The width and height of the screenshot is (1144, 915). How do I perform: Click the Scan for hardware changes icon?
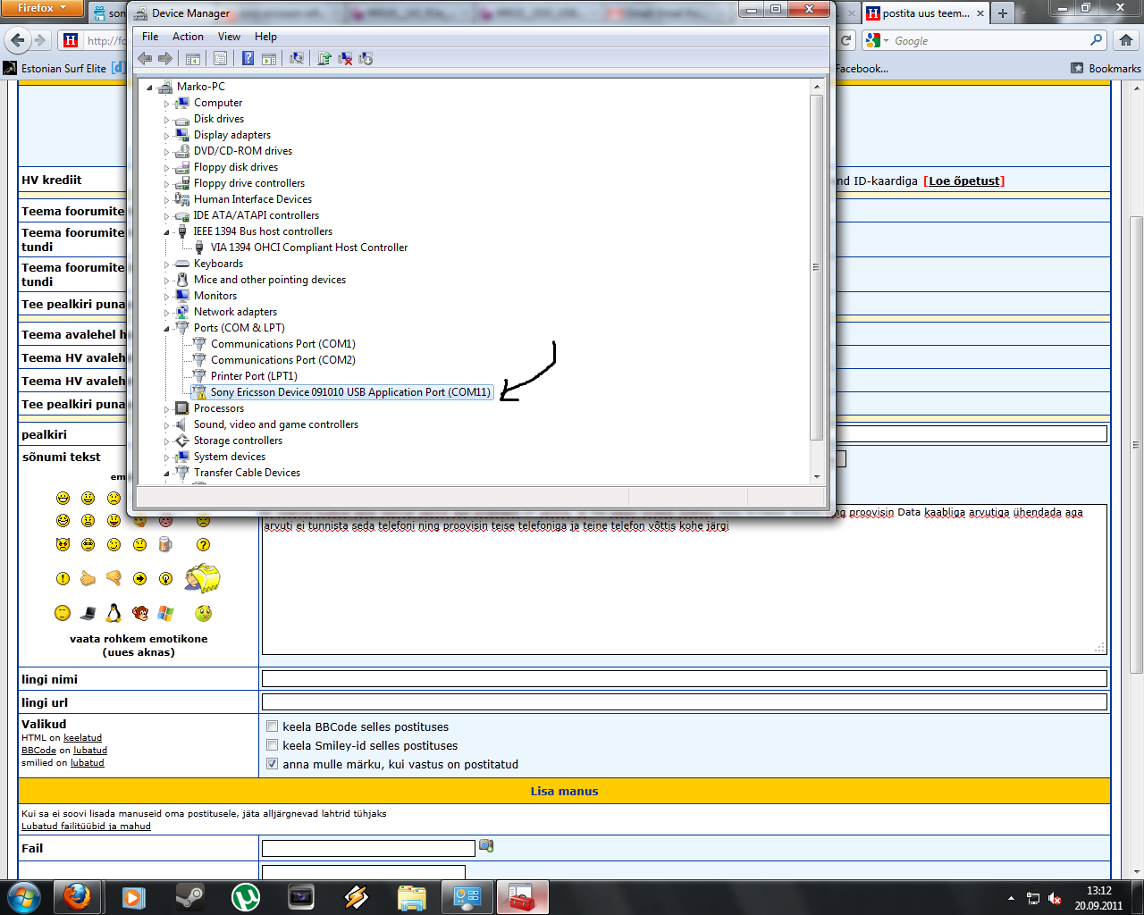[296, 58]
